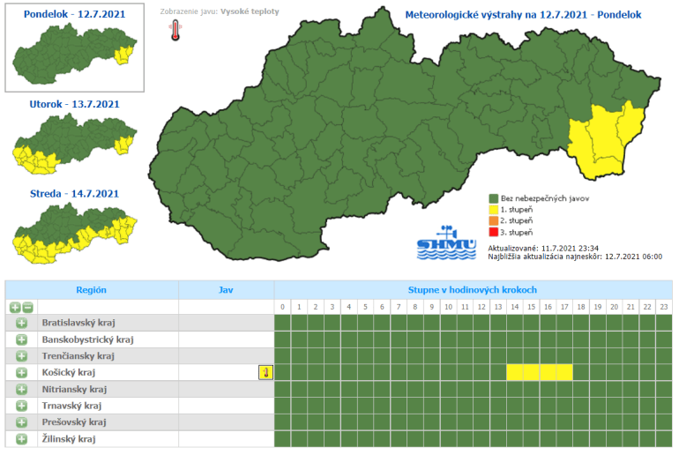Click the thermometer high temperature icon
This screenshot has height=455, width=679.
pyautogui.click(x=175, y=30)
